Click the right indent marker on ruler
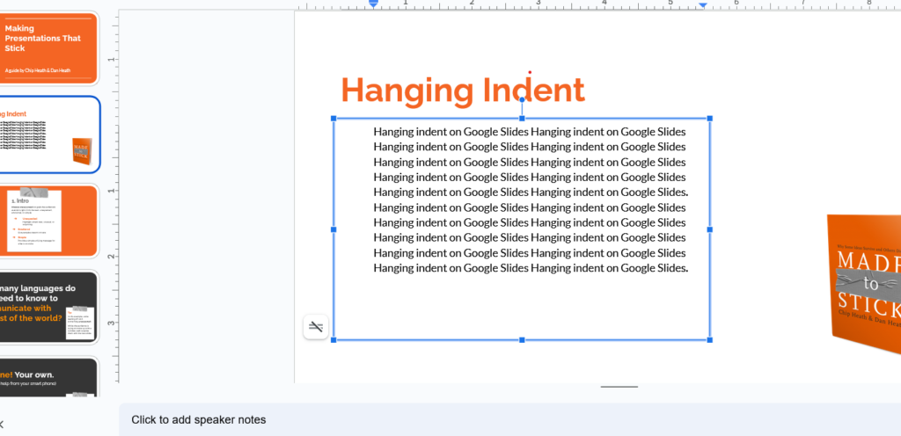Viewport: 901px width, 436px height. click(702, 5)
